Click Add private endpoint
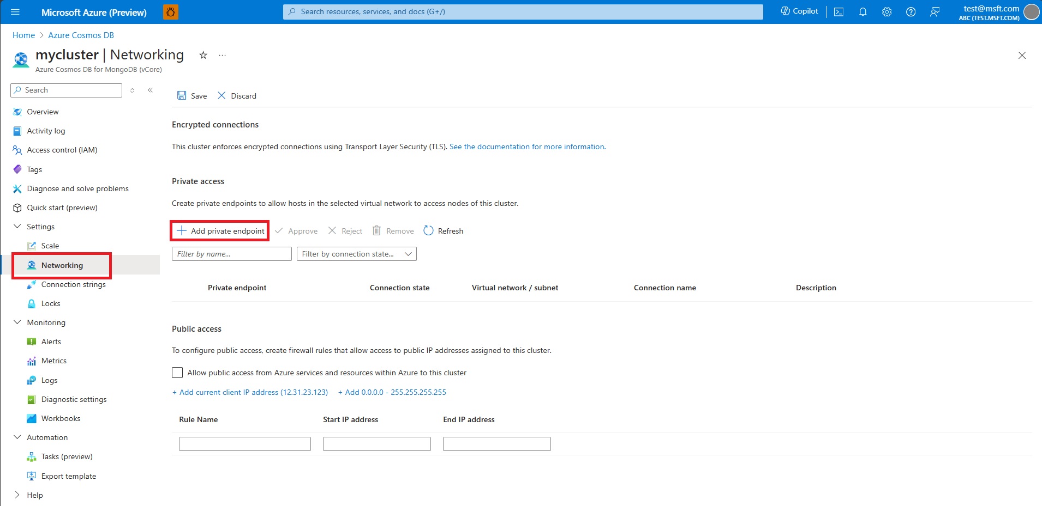The width and height of the screenshot is (1042, 506). (219, 230)
